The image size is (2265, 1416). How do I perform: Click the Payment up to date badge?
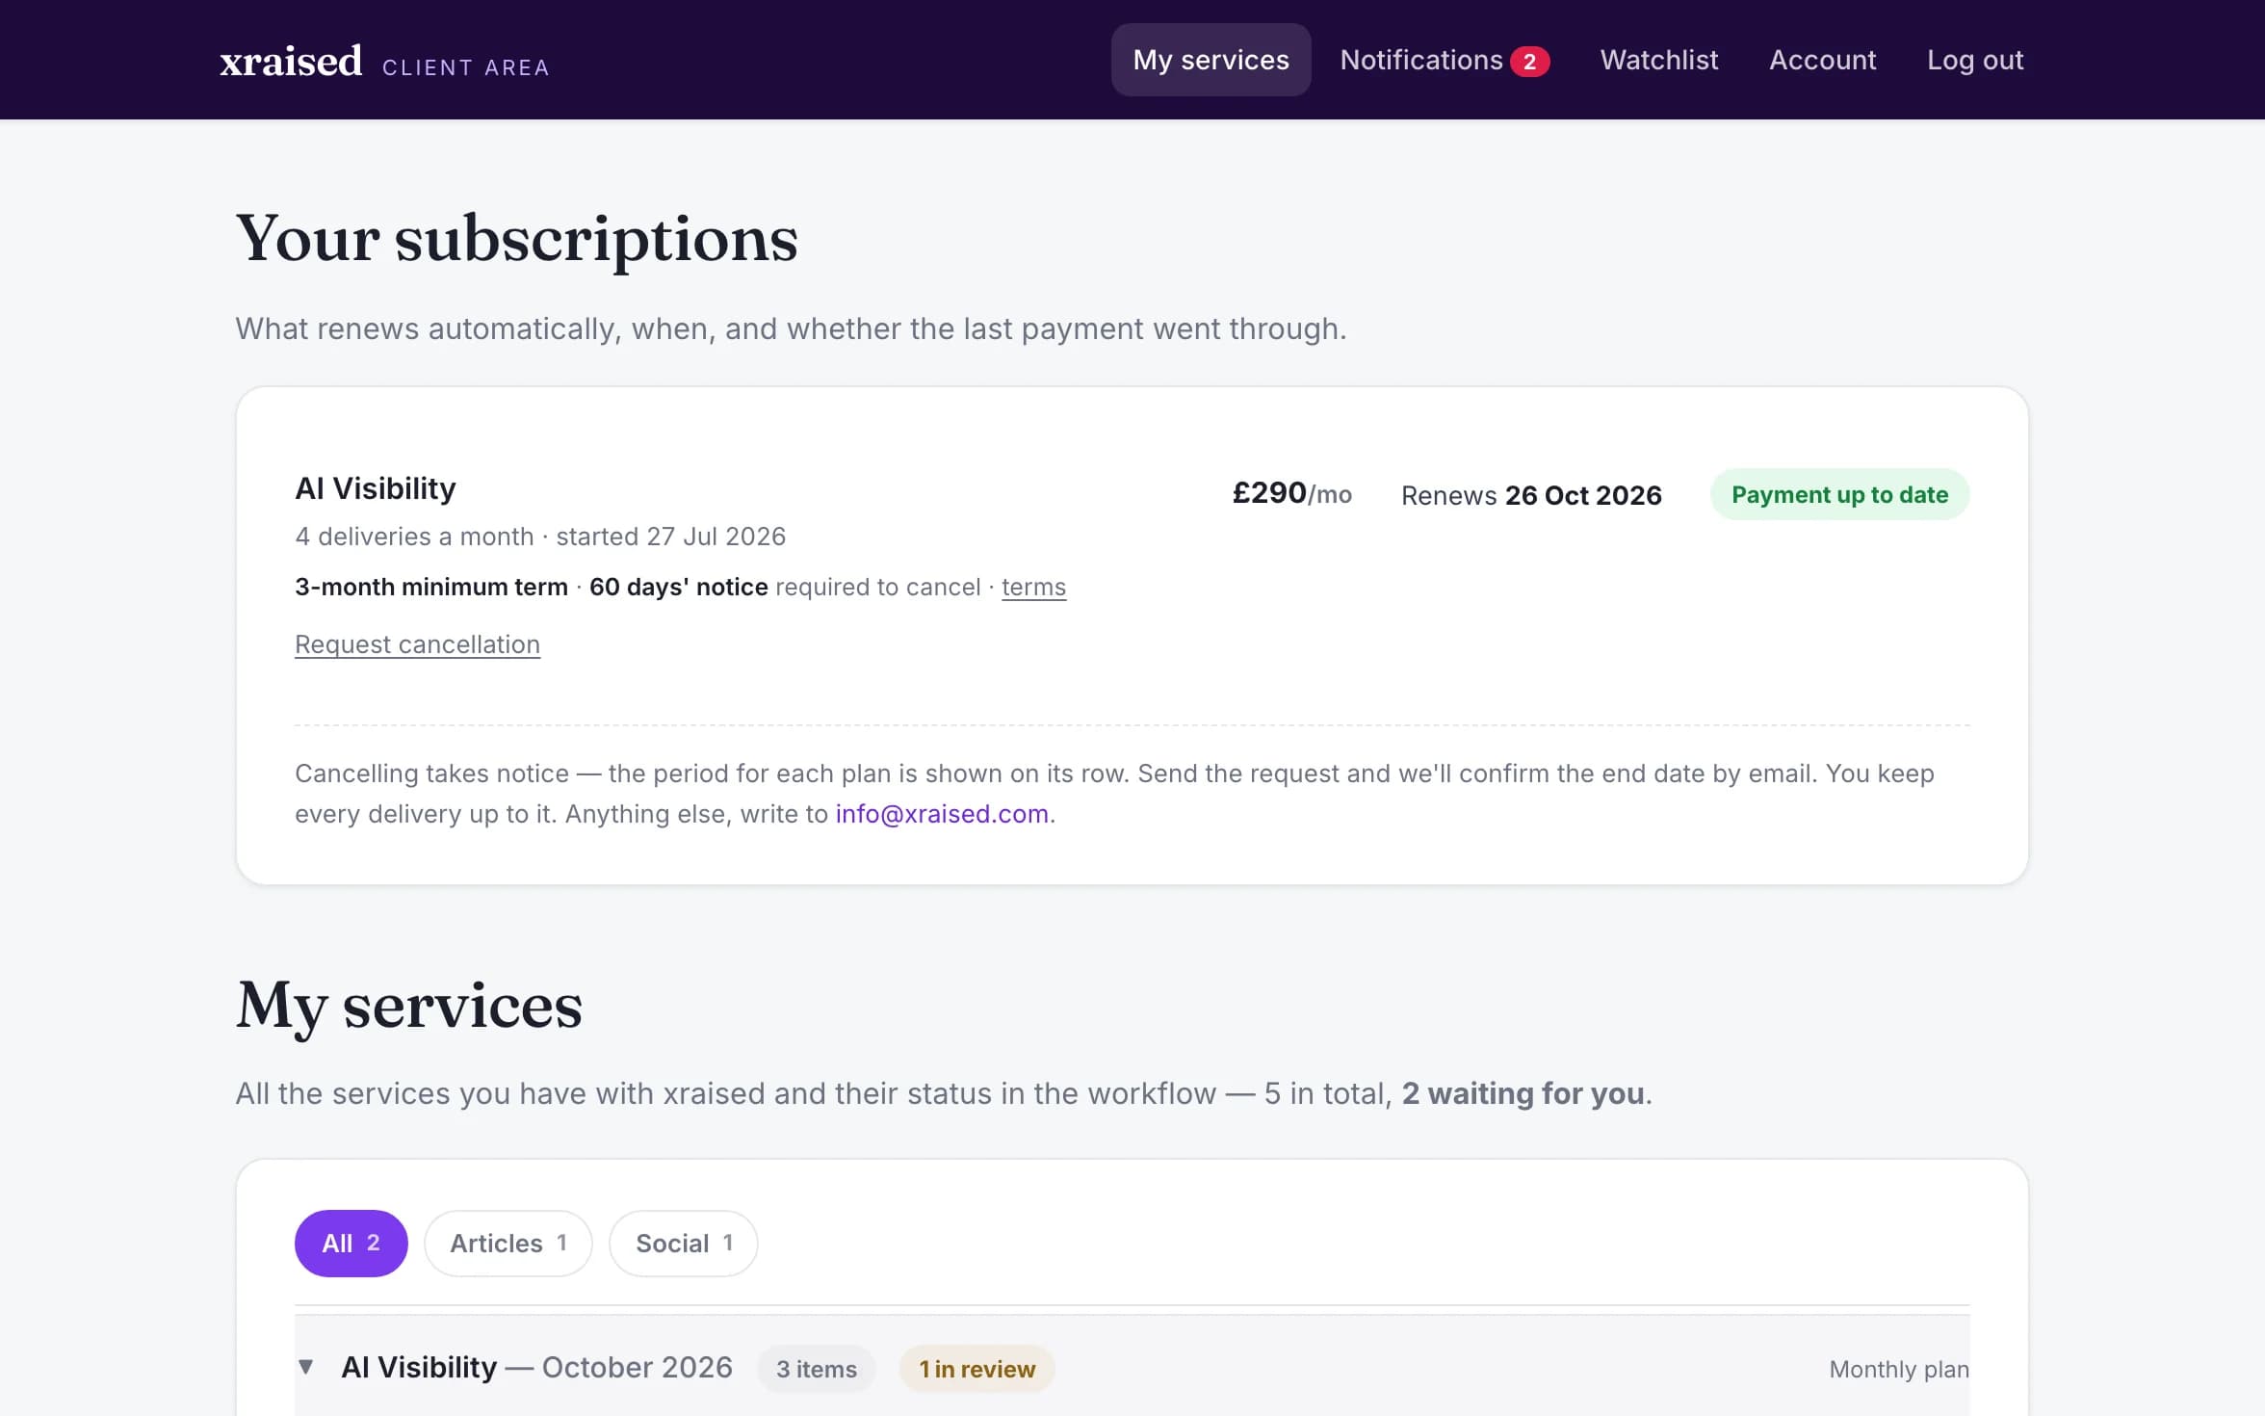point(1839,494)
